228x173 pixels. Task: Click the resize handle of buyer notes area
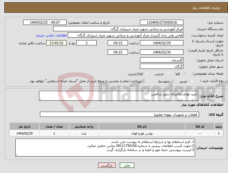17,155
